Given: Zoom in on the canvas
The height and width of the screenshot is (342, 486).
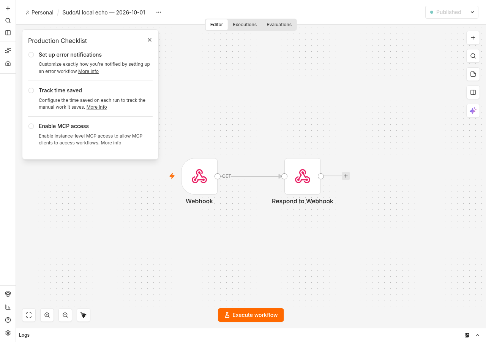Looking at the screenshot, I should coord(47,315).
